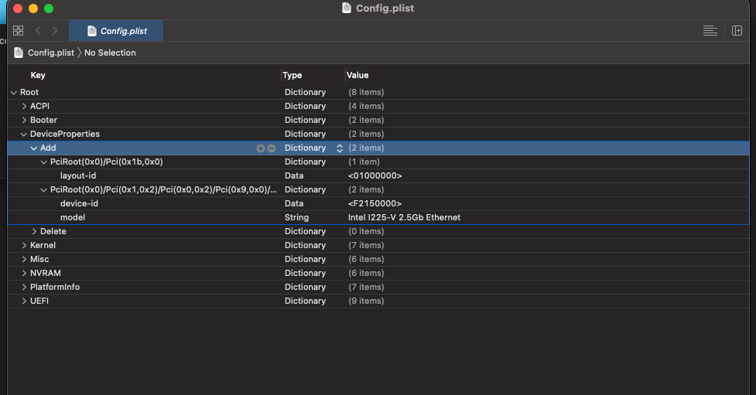Go forward with the right arrow
756x395 pixels.
click(x=55, y=31)
